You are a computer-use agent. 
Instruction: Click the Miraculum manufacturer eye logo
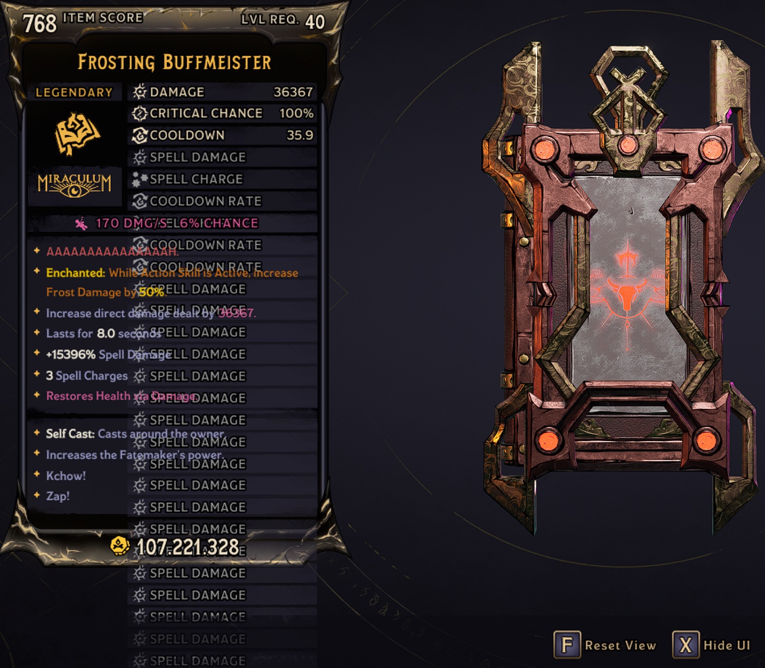74,186
